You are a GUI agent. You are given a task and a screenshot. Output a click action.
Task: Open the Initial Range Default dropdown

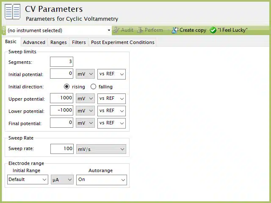[x=28, y=179]
